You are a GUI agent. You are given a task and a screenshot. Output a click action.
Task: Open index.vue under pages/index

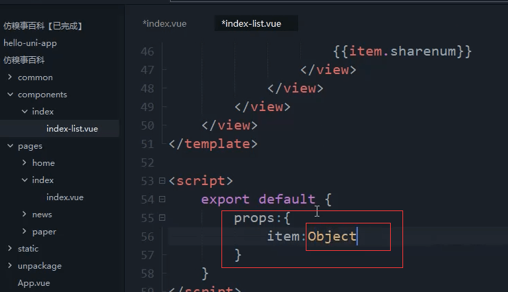[65, 197]
